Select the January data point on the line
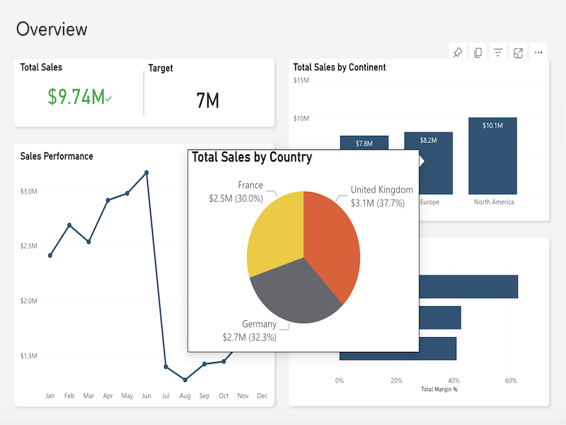Viewport: 566px width, 425px height. (50, 256)
